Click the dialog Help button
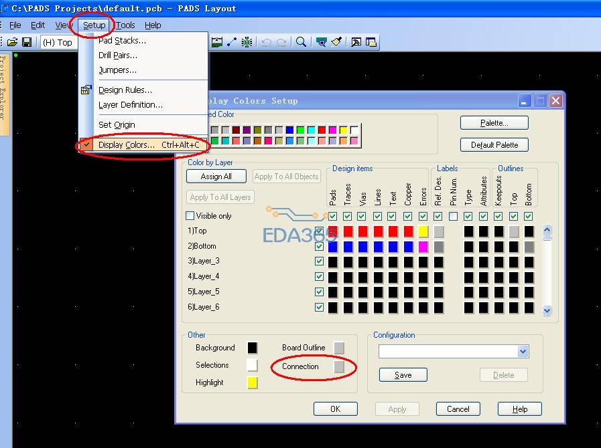The width and height of the screenshot is (601, 448). (520, 409)
